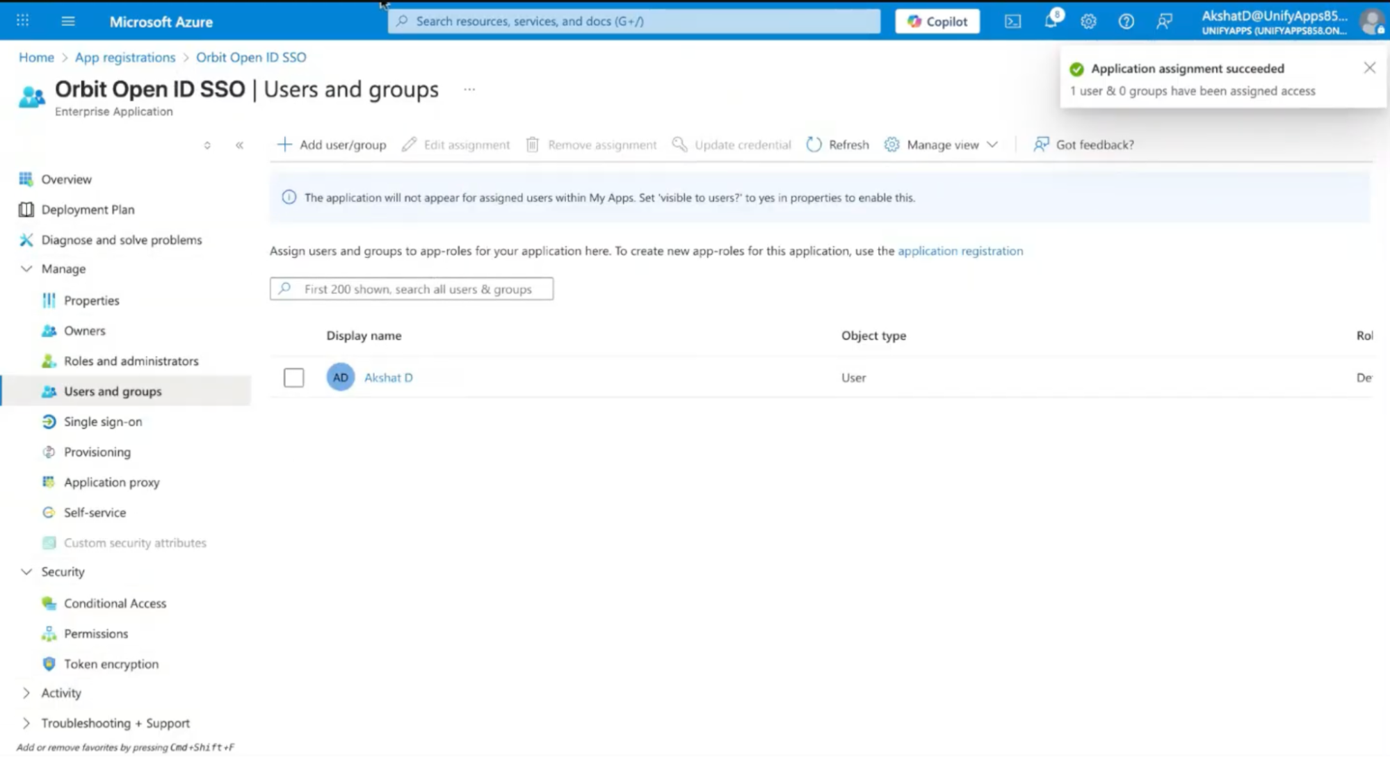Dismiss the assignment succeeded notification

click(x=1369, y=67)
